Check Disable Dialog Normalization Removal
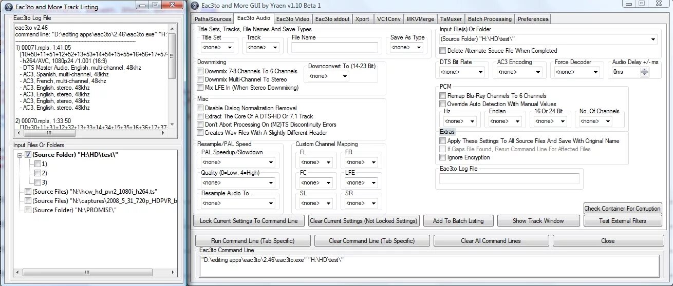Image resolution: width=673 pixels, height=286 pixels. 200,108
